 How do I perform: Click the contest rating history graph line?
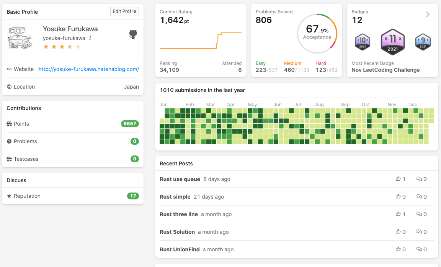(201, 41)
